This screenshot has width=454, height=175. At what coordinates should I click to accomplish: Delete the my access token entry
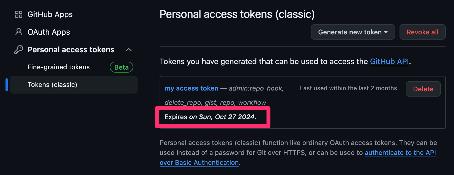click(423, 89)
